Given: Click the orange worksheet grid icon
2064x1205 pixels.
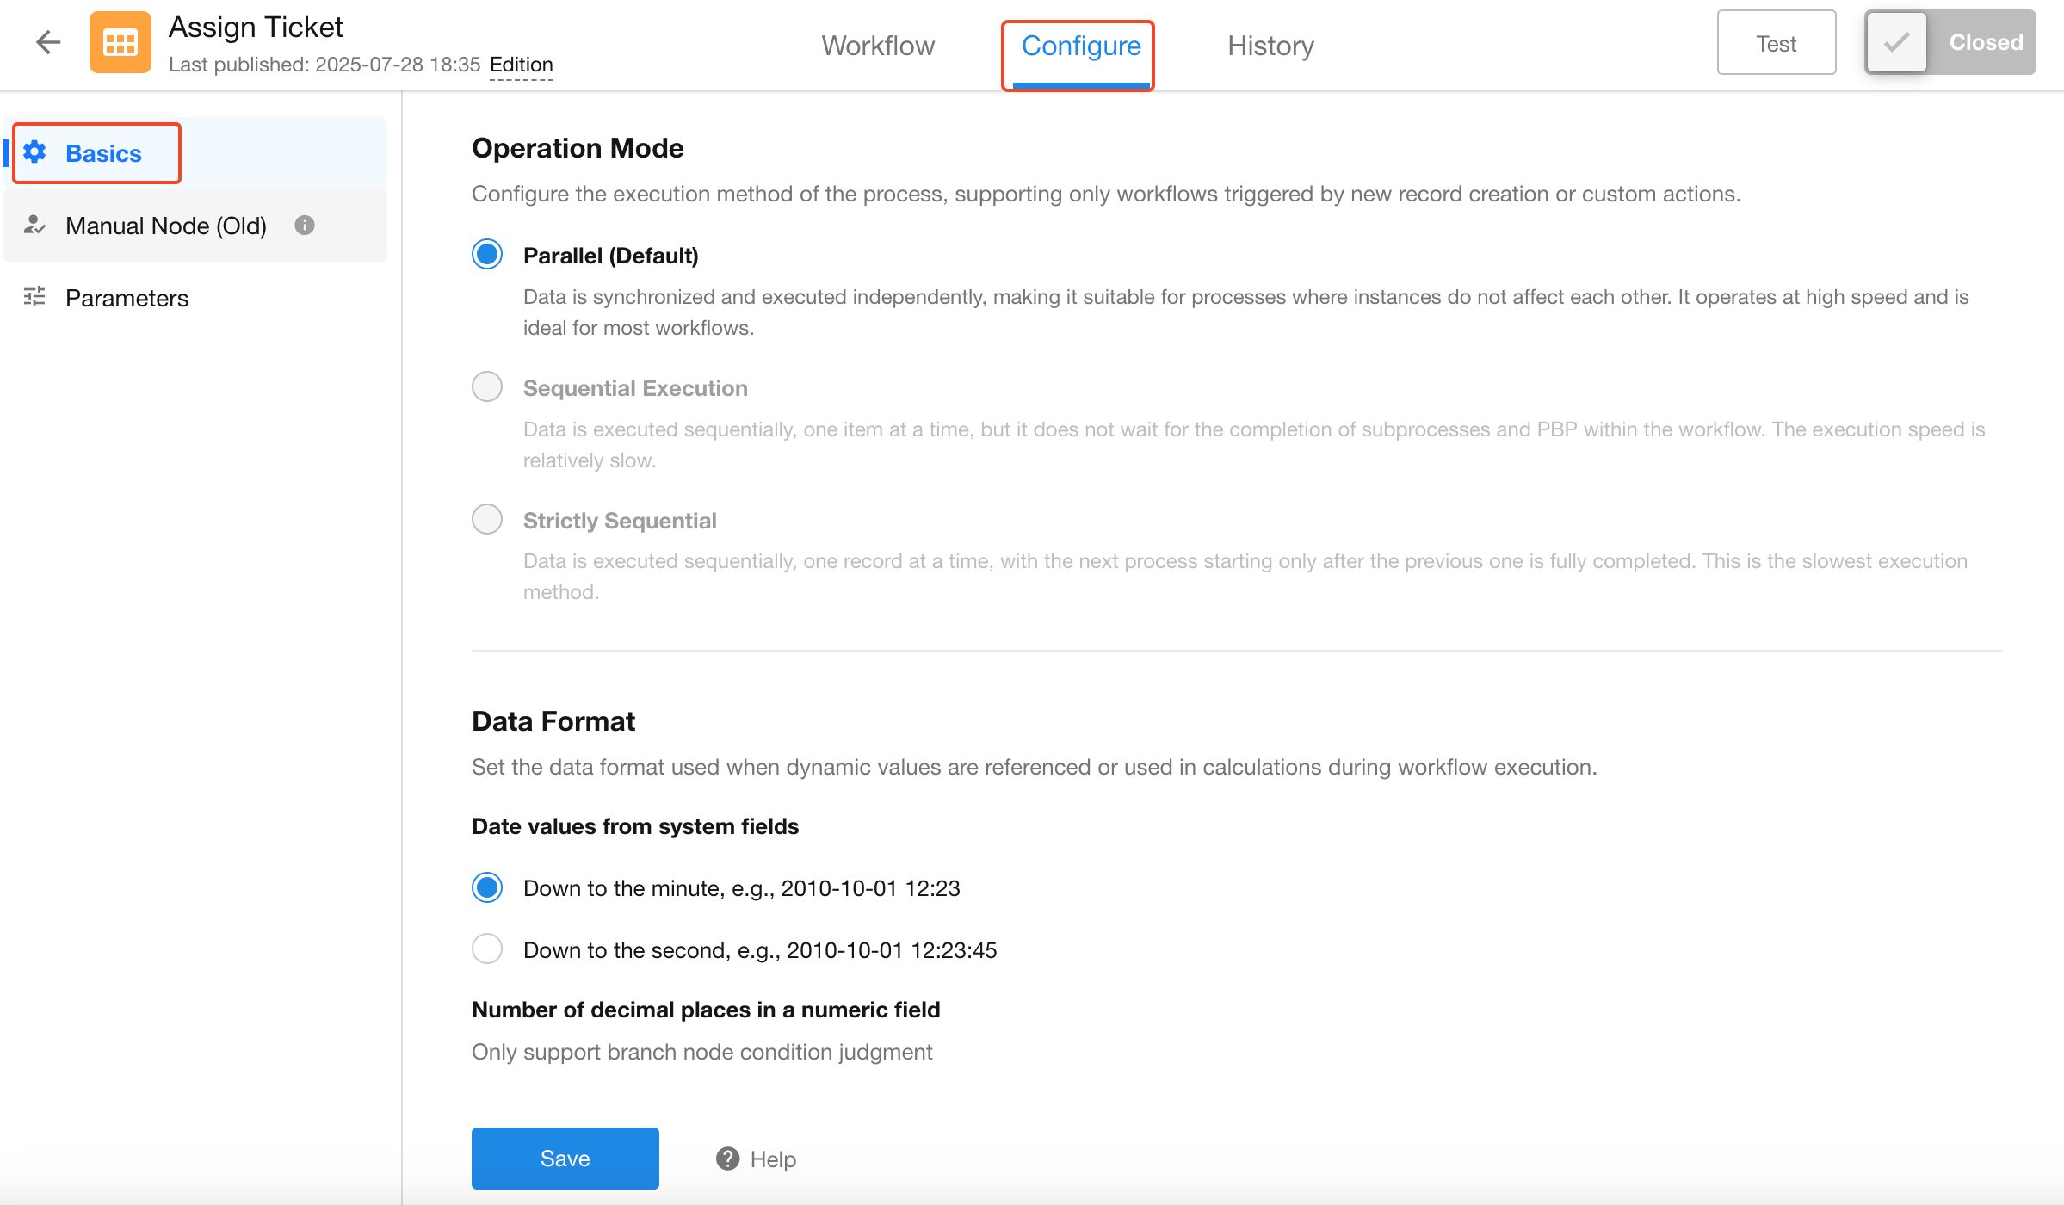Looking at the screenshot, I should click(121, 42).
